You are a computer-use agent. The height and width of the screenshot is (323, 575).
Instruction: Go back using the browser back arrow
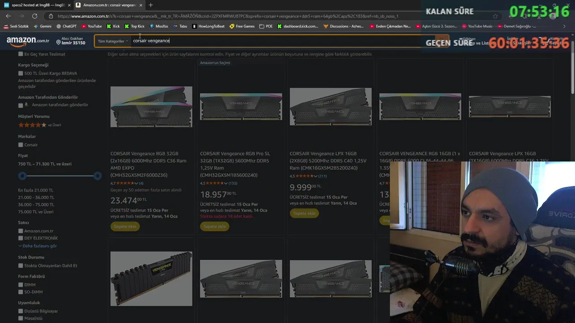tap(8, 16)
